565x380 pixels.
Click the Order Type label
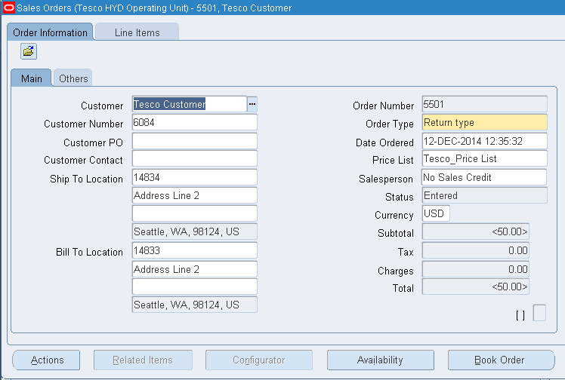[x=390, y=124]
